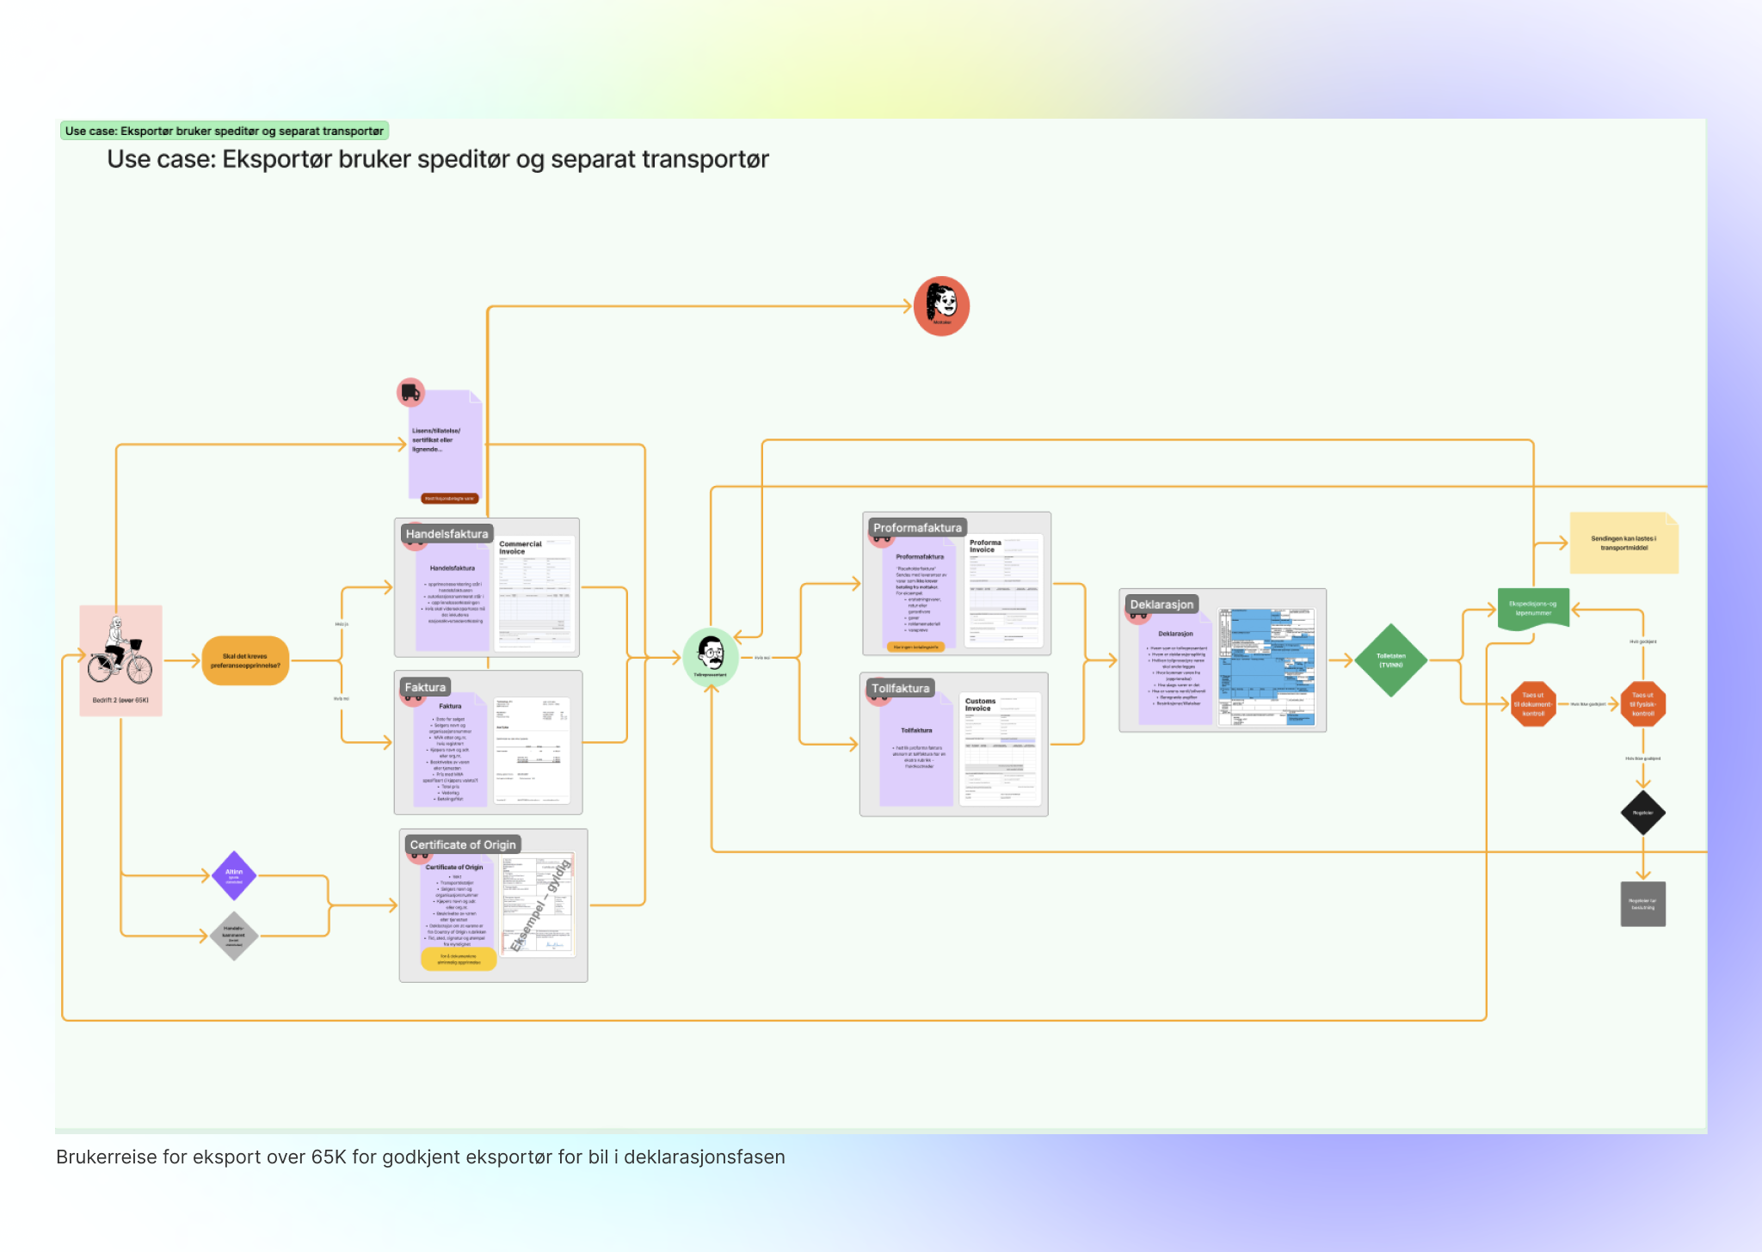This screenshot has width=1762, height=1252.
Task: Click green "Ekspedisjons-og løpenummer" document shape
Action: click(1532, 609)
